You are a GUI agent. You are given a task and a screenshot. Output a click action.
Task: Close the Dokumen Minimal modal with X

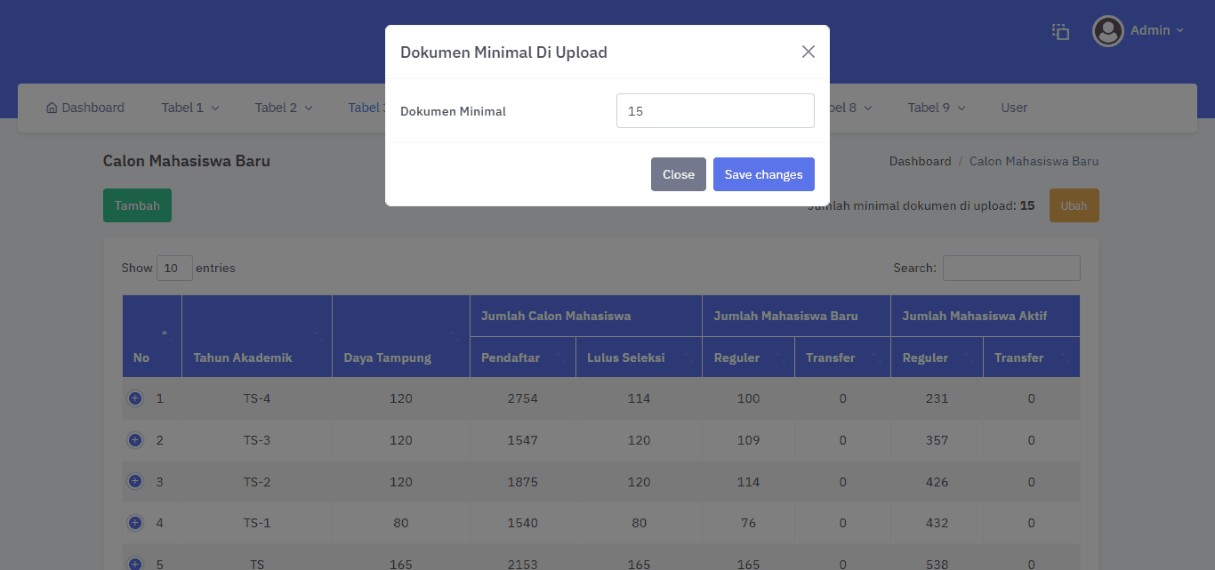[x=808, y=52]
